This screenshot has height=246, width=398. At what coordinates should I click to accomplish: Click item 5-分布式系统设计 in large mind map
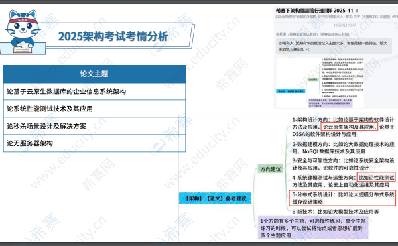pyautogui.click(x=343, y=198)
